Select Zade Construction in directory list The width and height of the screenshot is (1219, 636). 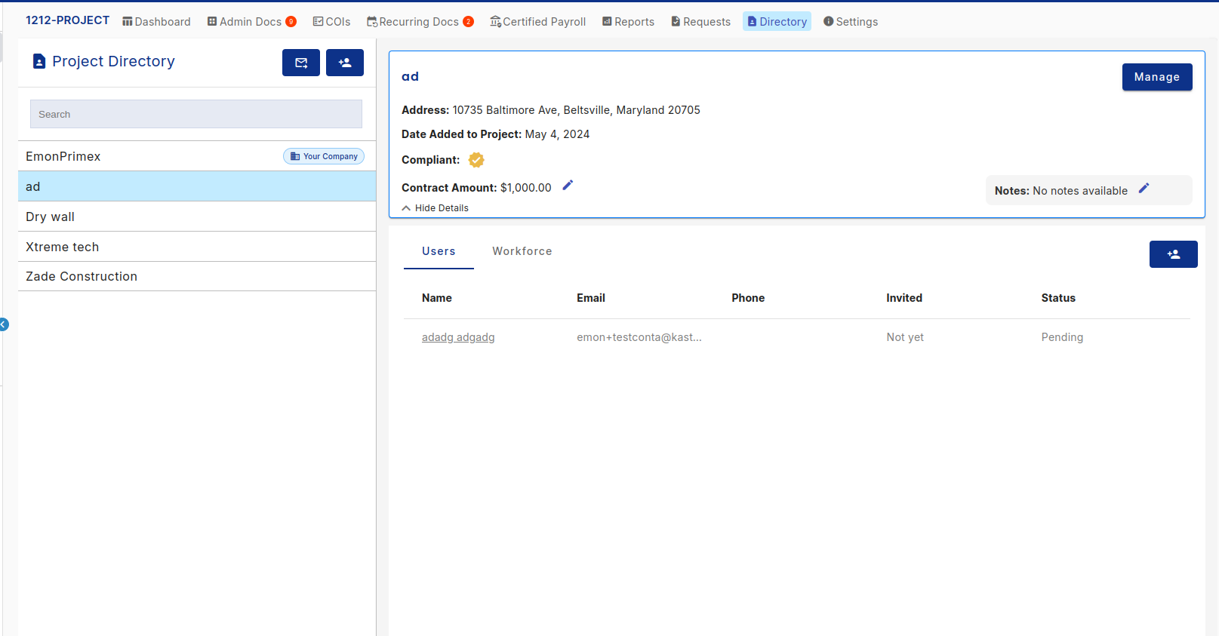click(82, 276)
